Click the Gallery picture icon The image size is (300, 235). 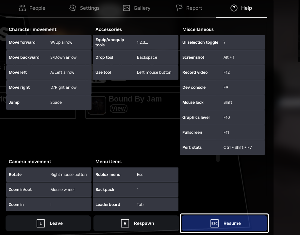tap(126, 8)
